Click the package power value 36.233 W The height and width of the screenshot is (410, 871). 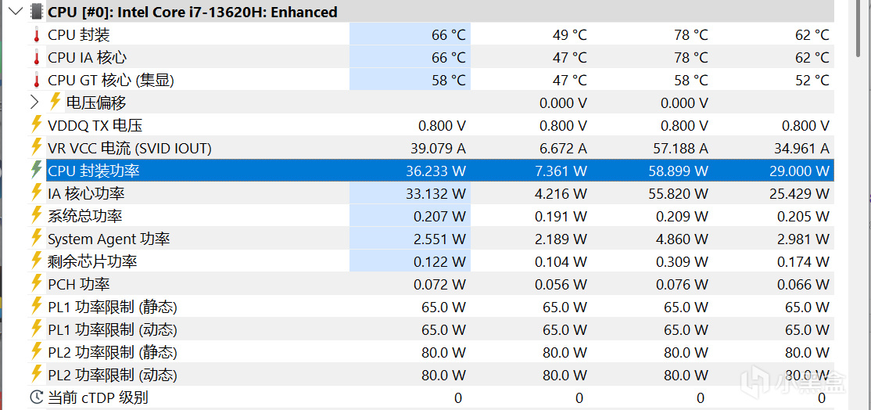[436, 171]
